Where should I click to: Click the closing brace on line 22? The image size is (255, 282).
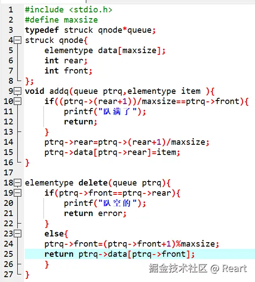[47, 224]
